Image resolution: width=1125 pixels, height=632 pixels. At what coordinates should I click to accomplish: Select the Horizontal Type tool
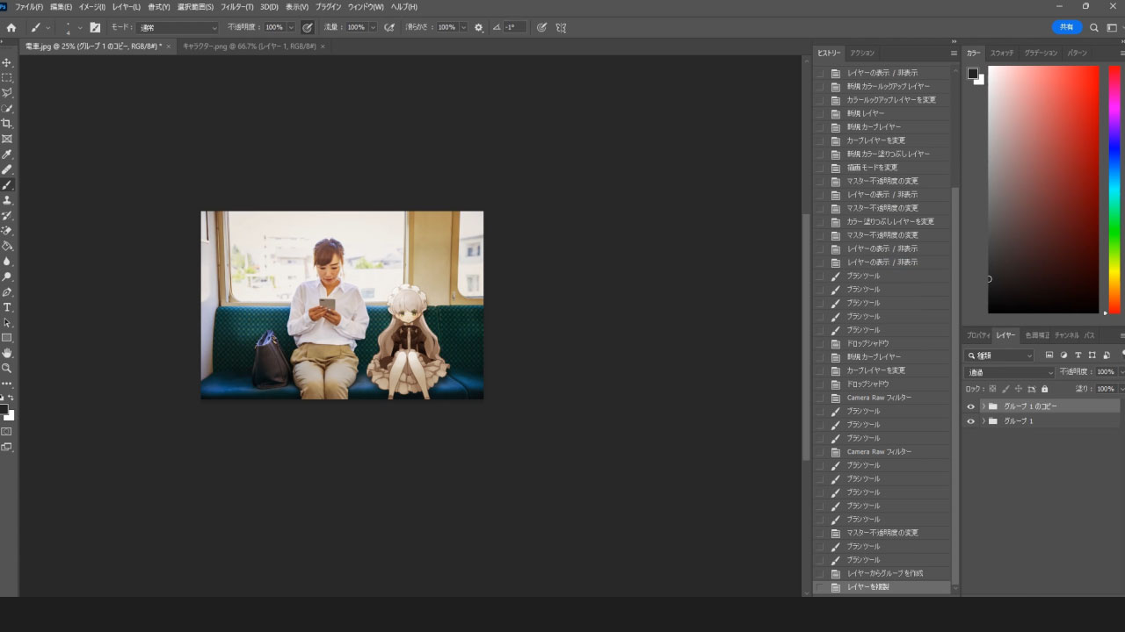[x=7, y=307]
